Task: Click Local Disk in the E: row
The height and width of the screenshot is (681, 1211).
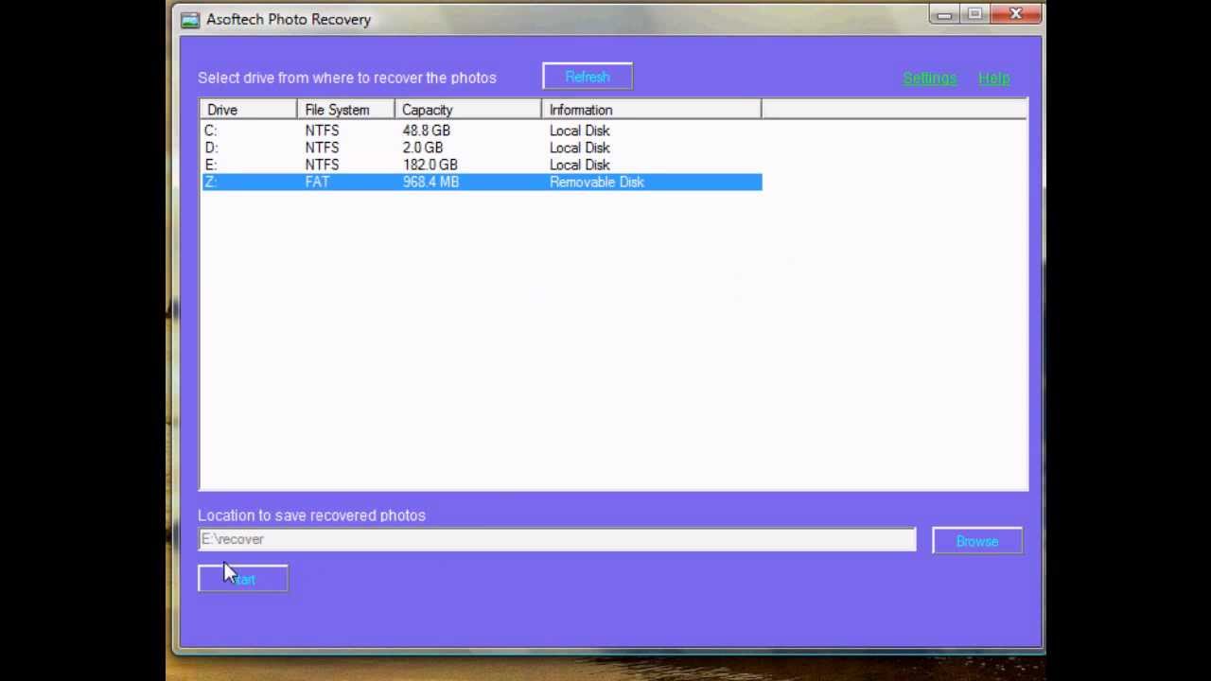Action: [x=579, y=165]
